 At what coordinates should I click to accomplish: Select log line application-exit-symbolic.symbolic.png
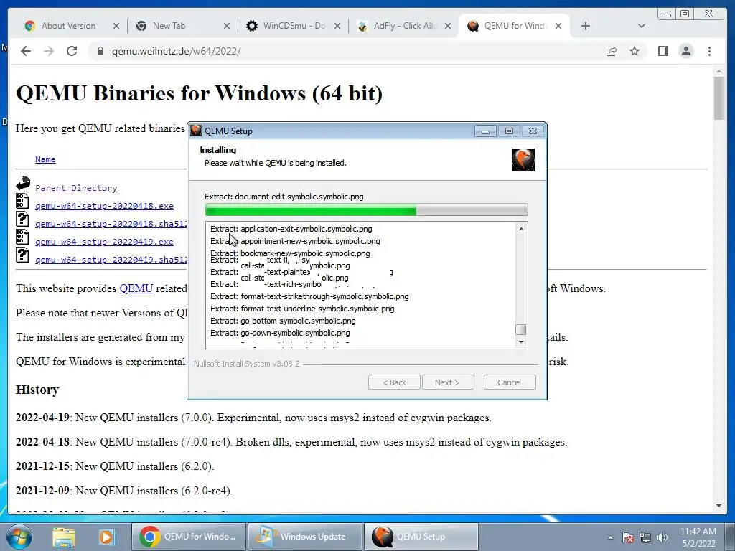click(x=291, y=229)
